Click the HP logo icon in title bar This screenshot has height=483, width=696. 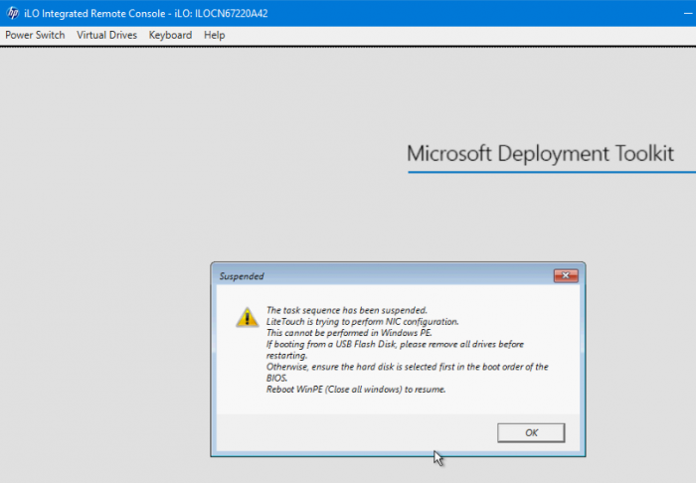coord(12,13)
